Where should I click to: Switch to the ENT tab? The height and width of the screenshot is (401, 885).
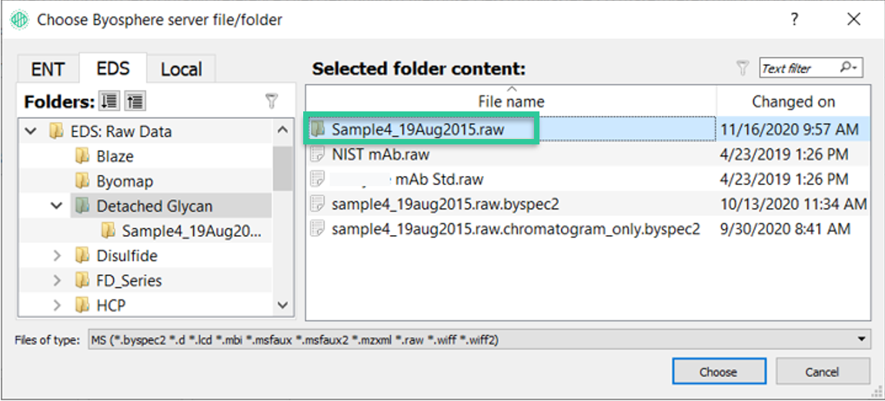pyautogui.click(x=48, y=69)
